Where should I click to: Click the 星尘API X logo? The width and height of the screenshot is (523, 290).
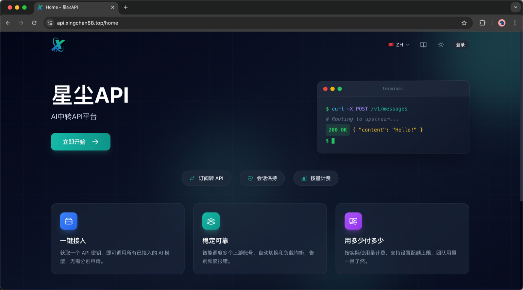(58, 45)
